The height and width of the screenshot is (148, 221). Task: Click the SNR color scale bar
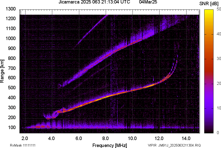point(209,71)
